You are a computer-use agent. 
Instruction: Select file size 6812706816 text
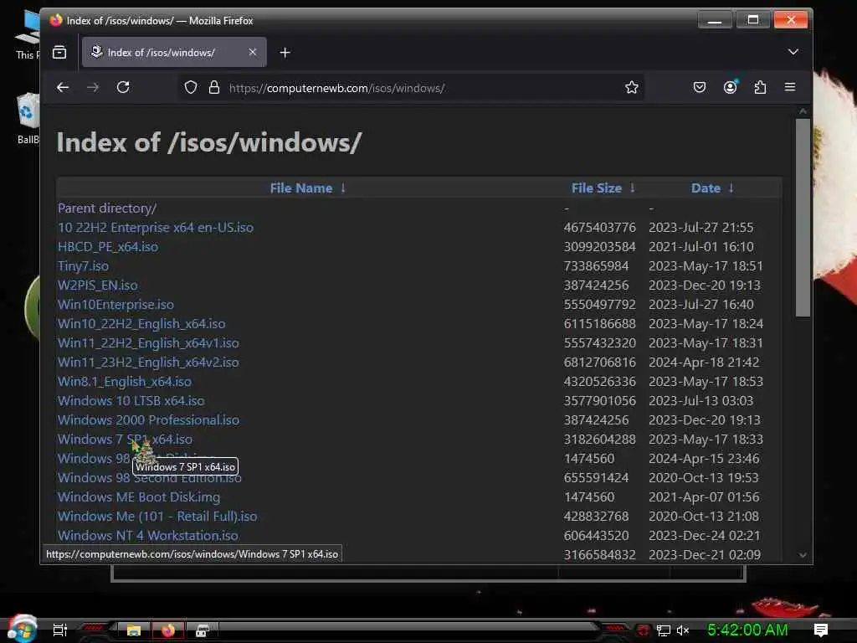[x=599, y=363]
